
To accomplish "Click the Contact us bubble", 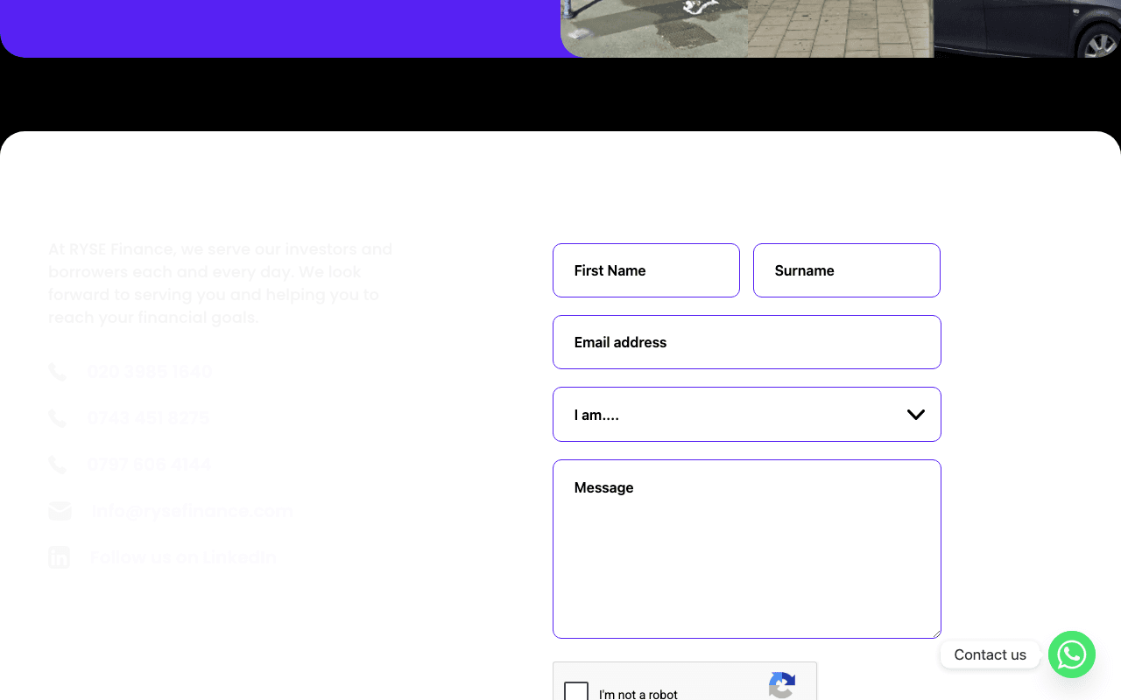I will (991, 654).
